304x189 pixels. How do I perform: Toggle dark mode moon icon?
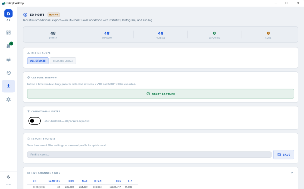[x=8, y=177]
